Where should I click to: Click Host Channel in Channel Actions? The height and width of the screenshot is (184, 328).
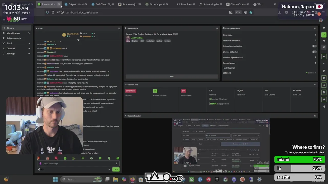229,68
